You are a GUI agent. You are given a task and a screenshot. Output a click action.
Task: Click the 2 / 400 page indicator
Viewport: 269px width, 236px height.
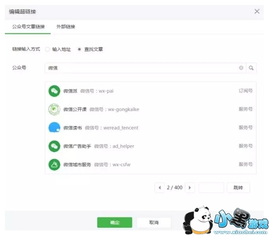(175, 188)
